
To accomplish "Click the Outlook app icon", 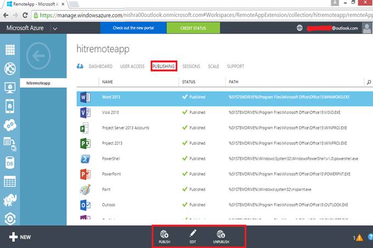I will click(x=85, y=205).
